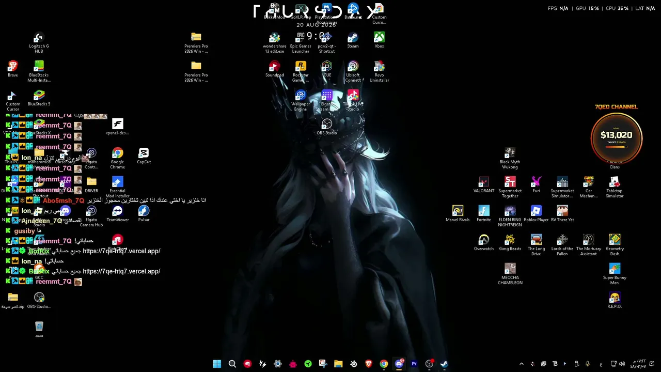
Task: Open the R.E.P.O. game shortcut
Action: point(615,300)
